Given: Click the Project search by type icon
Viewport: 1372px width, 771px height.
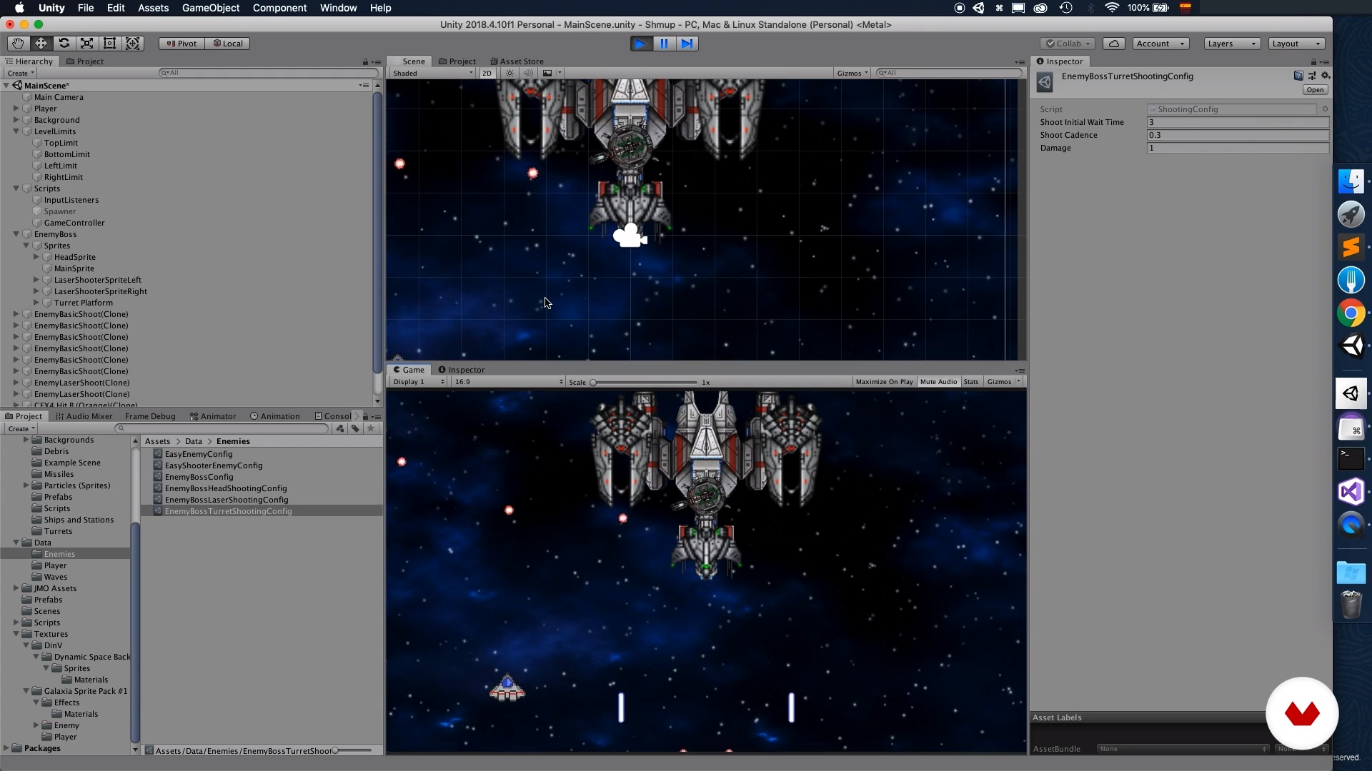Looking at the screenshot, I should (x=340, y=428).
